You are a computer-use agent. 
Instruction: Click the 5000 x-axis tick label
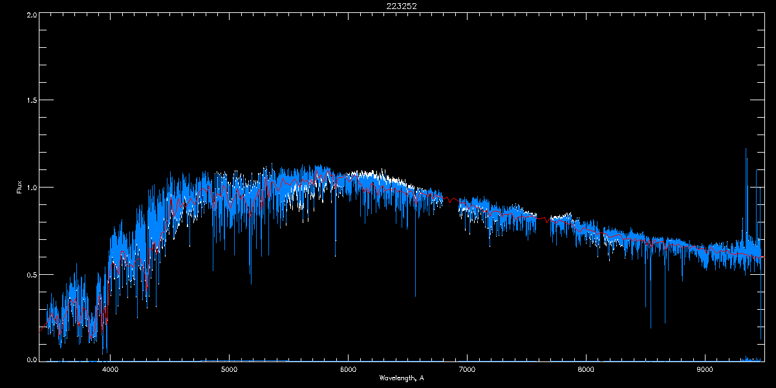pyautogui.click(x=229, y=370)
